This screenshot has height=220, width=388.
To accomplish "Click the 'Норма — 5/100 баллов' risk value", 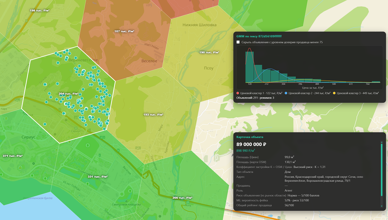I will click(303, 195).
